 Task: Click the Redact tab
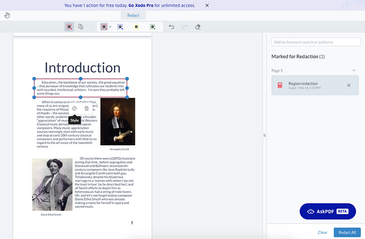[133, 16]
